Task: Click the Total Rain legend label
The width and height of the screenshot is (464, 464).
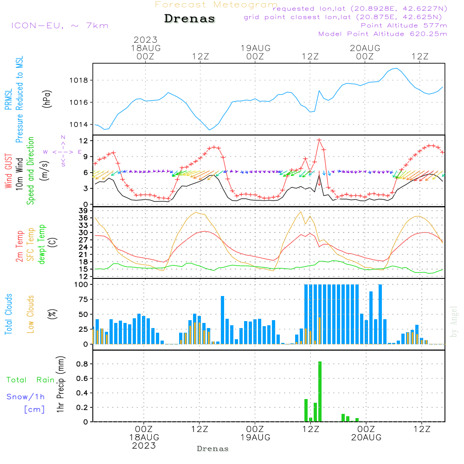Action: [30, 380]
